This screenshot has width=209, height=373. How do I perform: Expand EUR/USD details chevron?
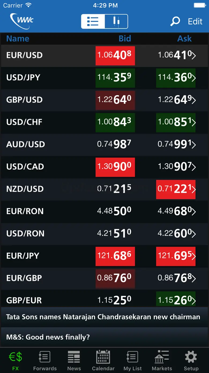194,56
